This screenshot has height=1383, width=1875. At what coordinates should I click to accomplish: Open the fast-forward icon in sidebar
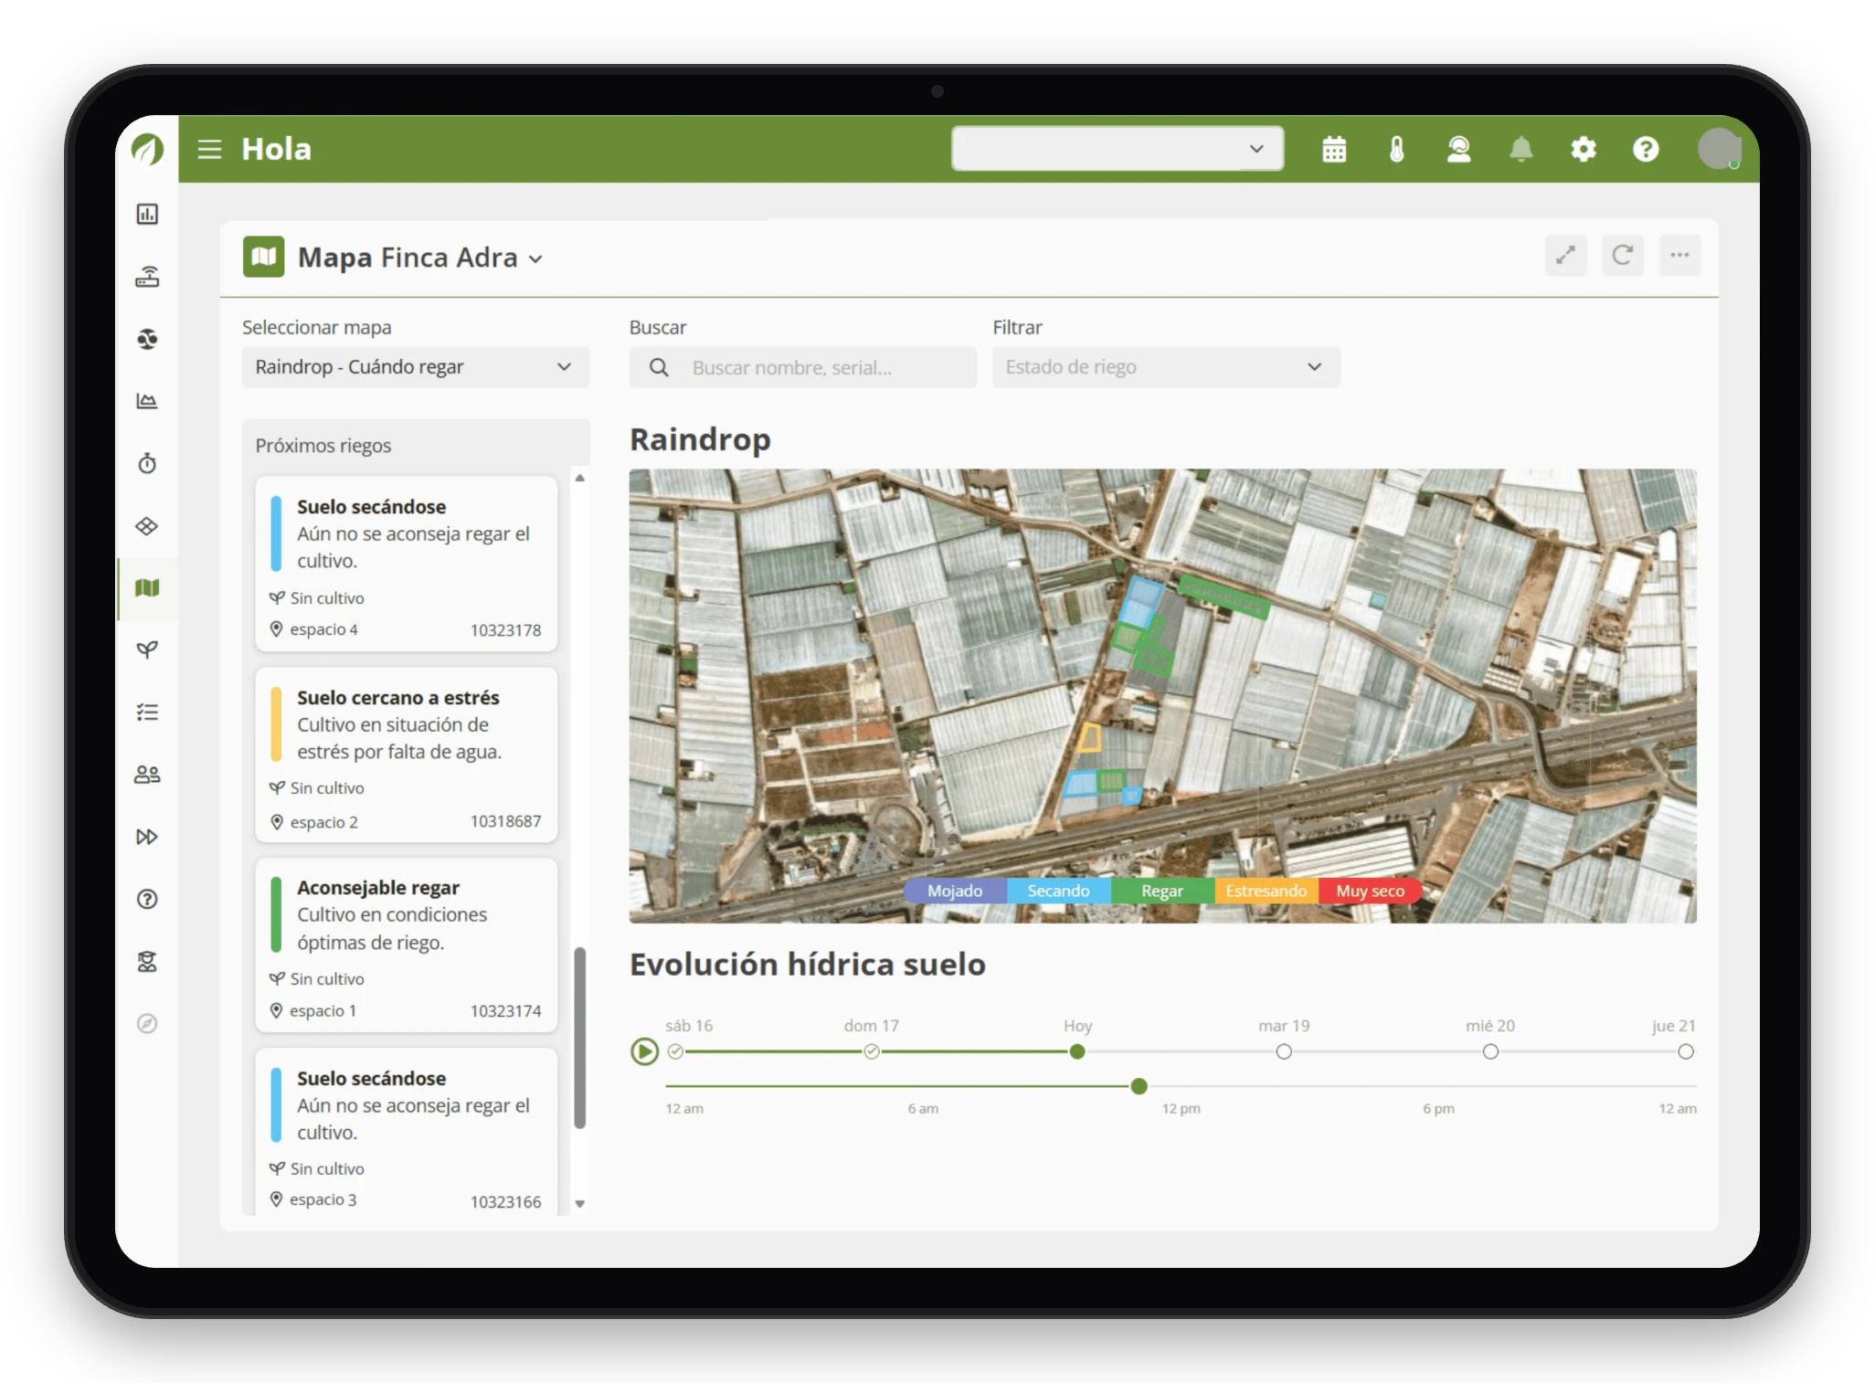click(147, 837)
